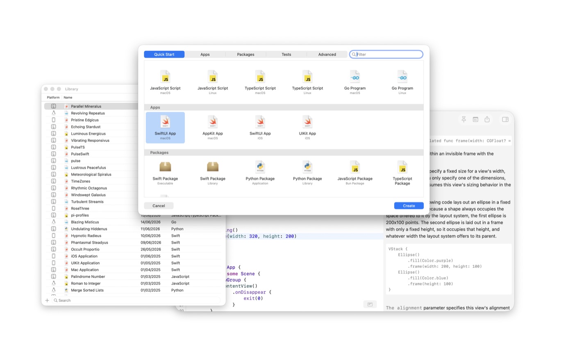This screenshot has height=355, width=568.
Task: Open the Packages tab
Action: pyautogui.click(x=246, y=54)
